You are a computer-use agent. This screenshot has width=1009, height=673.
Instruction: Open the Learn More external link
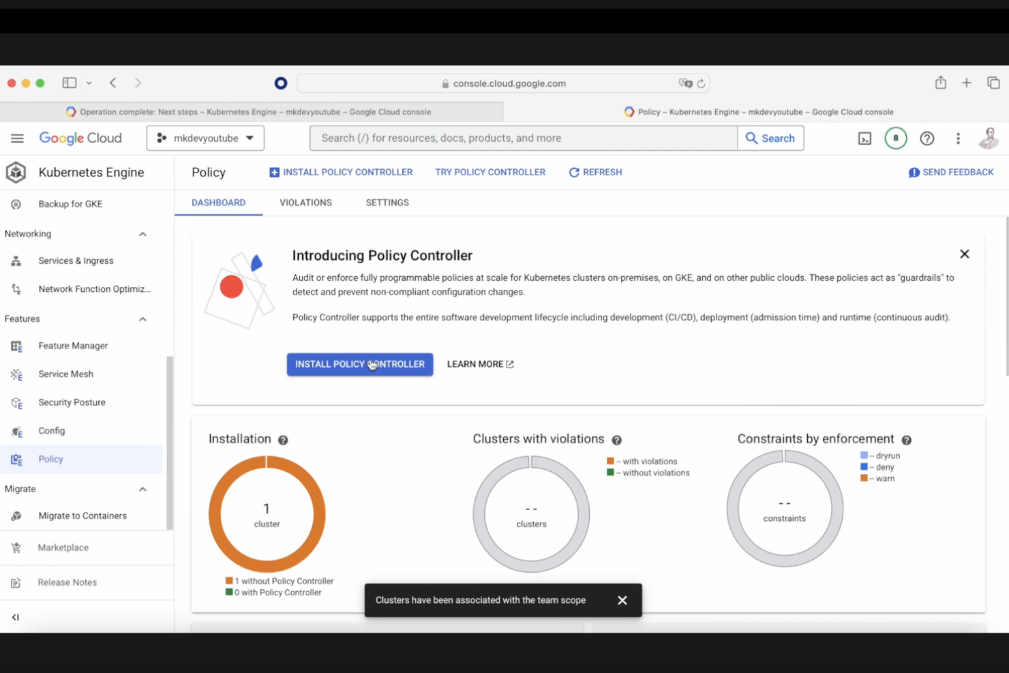479,363
